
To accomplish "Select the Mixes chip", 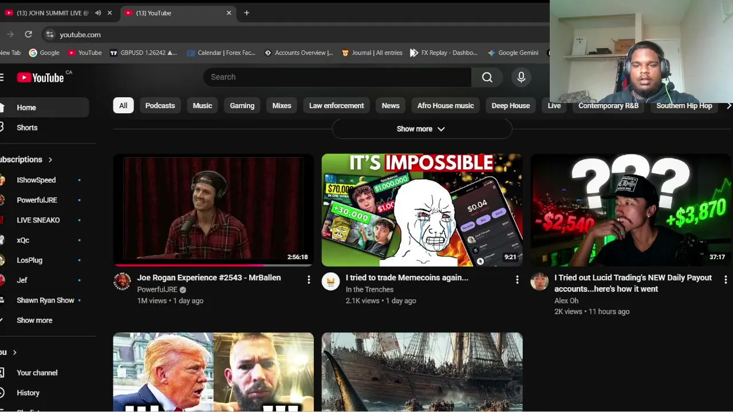I will (282, 106).
